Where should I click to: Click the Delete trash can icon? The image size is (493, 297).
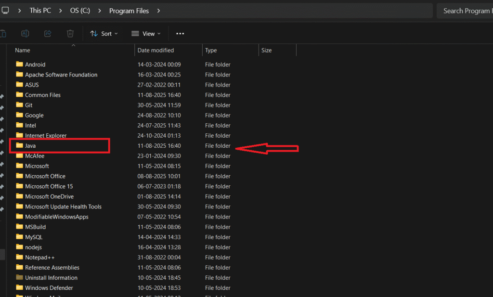click(70, 34)
